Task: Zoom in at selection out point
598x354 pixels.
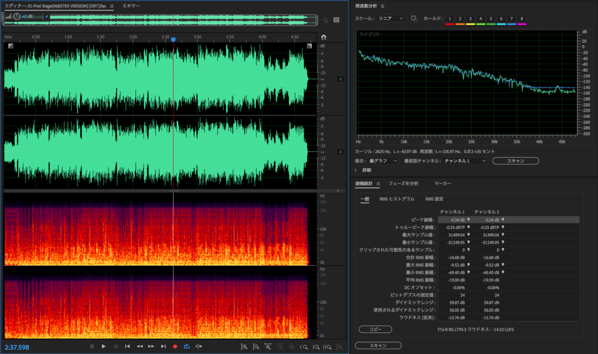Action: point(316,347)
